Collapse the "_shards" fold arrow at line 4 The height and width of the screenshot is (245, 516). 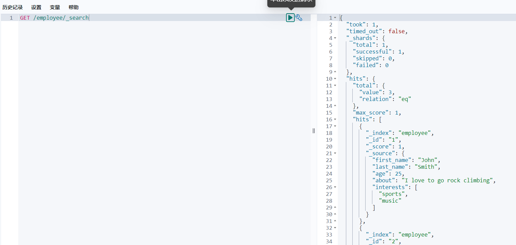pos(335,38)
